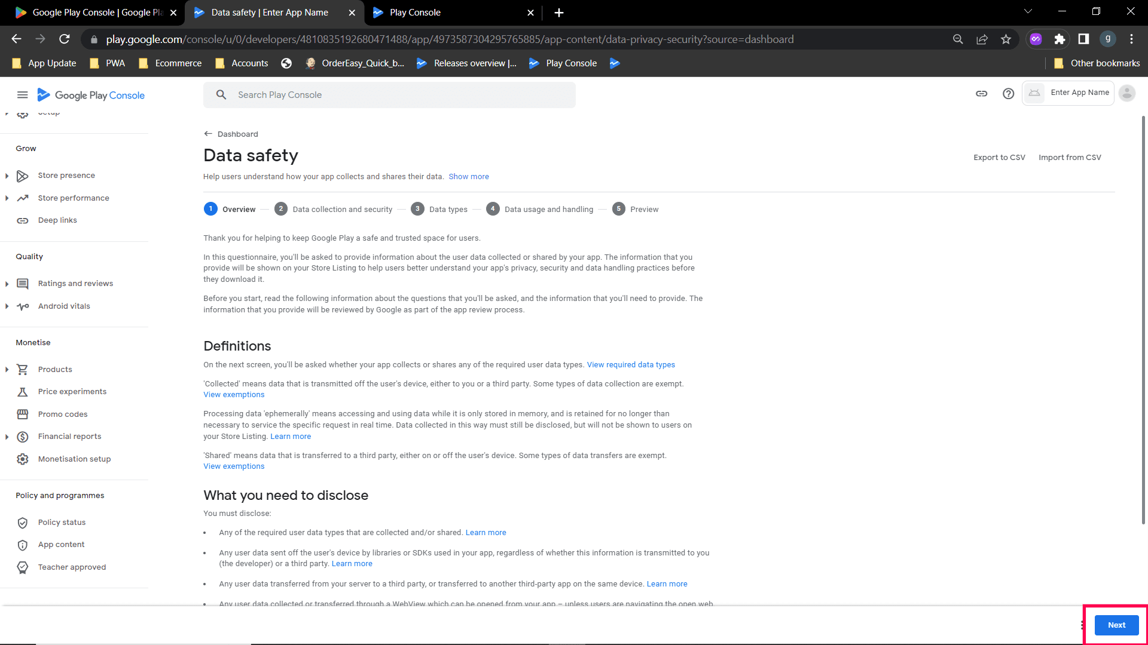Open the help question mark icon
The image size is (1148, 645).
pos(1008,94)
